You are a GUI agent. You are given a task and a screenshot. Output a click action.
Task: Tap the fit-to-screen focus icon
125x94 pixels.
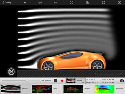[x=71, y=3]
